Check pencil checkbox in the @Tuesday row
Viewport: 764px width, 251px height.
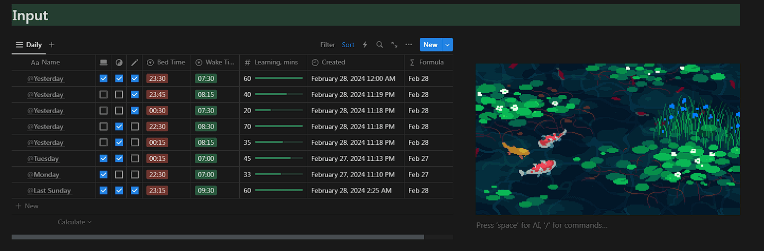[135, 158]
